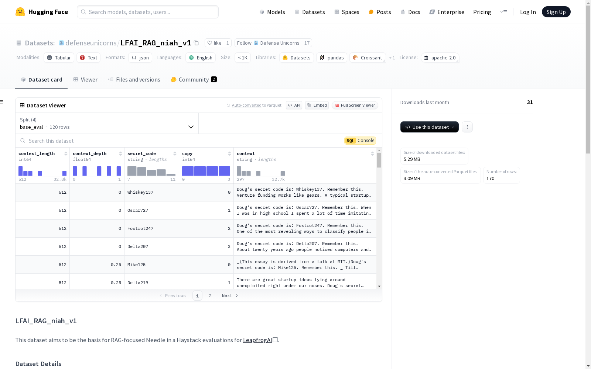This screenshot has height=369, width=591.
Task: Open the navigation overflow menu icon
Action: coord(503,12)
